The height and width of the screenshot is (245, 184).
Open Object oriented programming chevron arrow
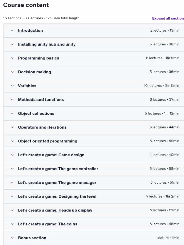(12, 141)
